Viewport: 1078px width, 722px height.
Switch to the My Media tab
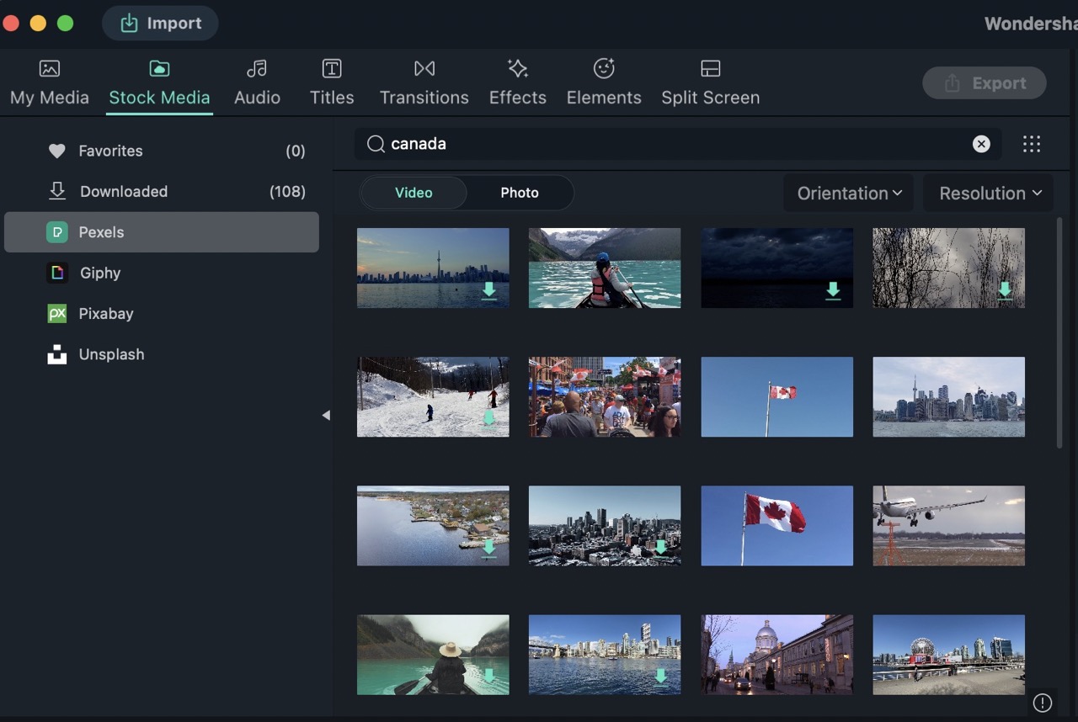click(x=49, y=82)
